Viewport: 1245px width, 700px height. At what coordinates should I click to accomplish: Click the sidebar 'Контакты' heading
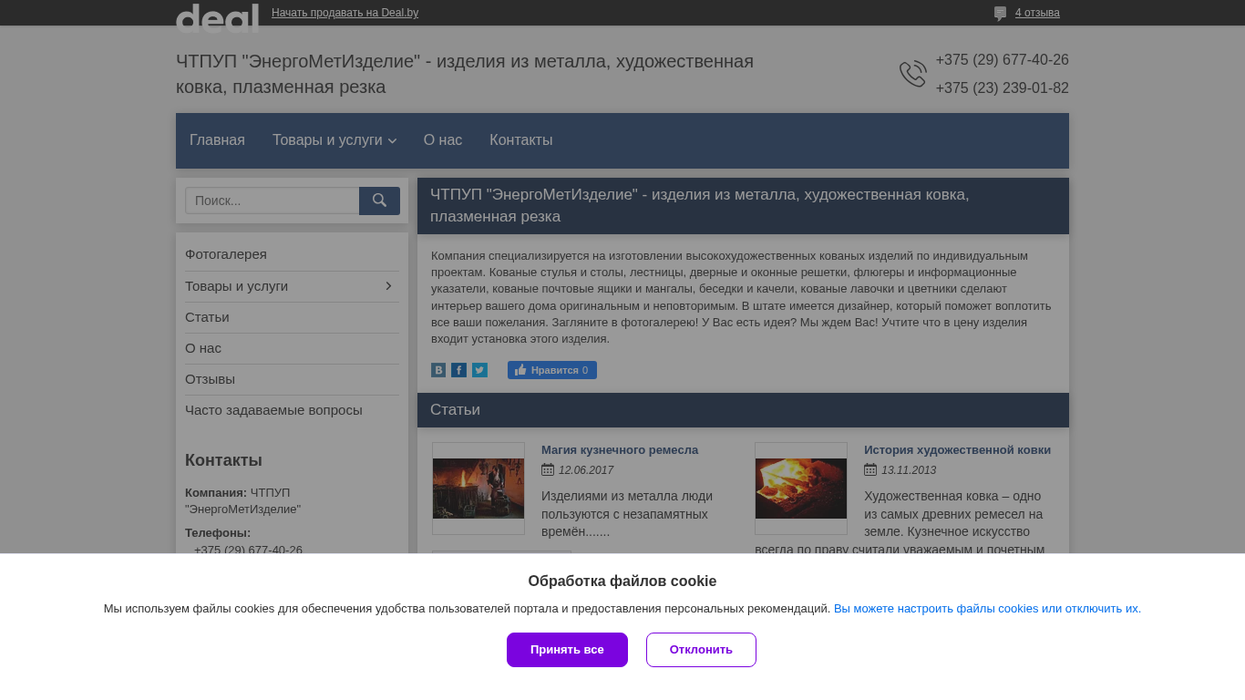[223, 460]
